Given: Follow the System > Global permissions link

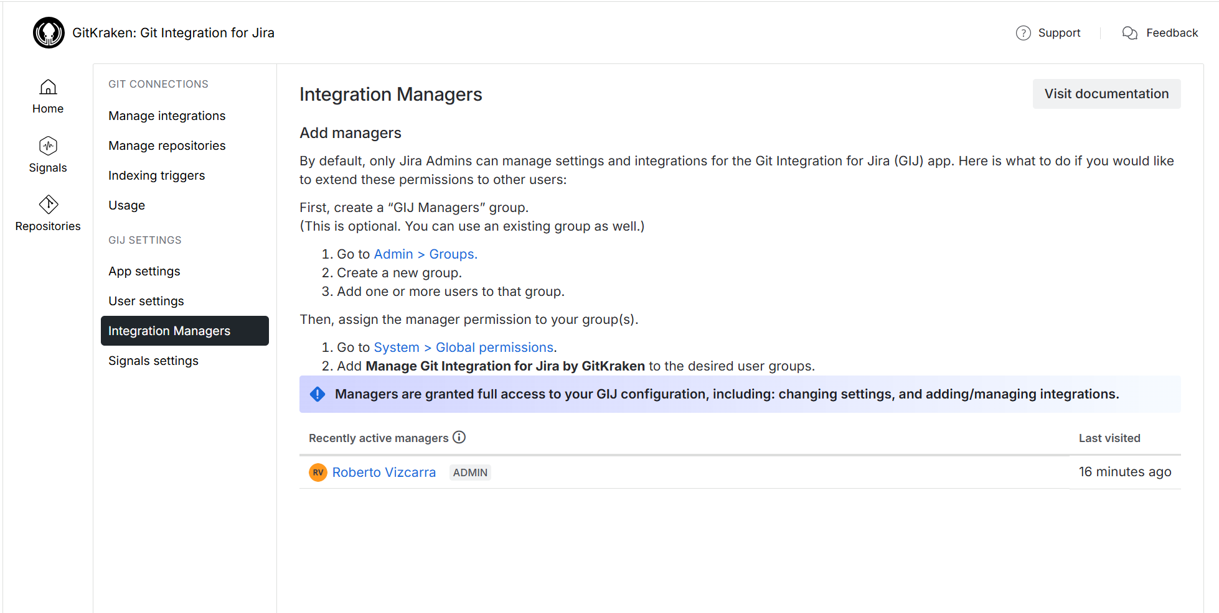Looking at the screenshot, I should [x=464, y=348].
